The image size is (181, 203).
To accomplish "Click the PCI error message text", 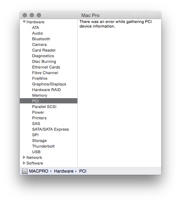I will pos(116,24).
